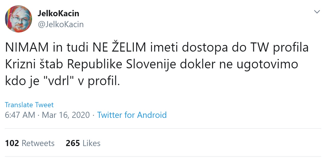Click the Translate Tweet link

pyautogui.click(x=29, y=105)
